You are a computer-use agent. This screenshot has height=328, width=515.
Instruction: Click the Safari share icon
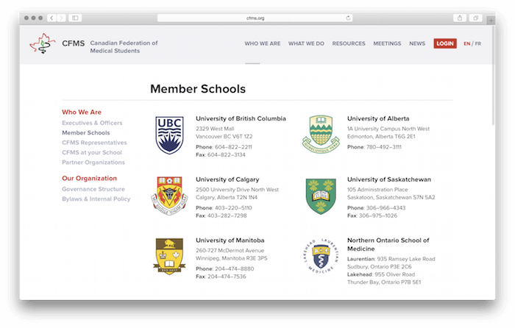460,18
